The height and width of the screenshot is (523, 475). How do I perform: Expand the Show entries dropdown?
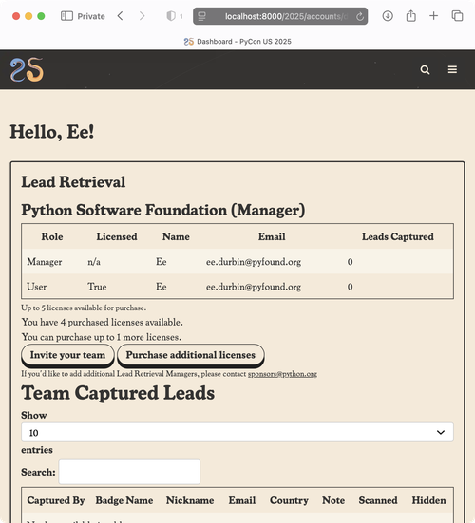coord(237,432)
